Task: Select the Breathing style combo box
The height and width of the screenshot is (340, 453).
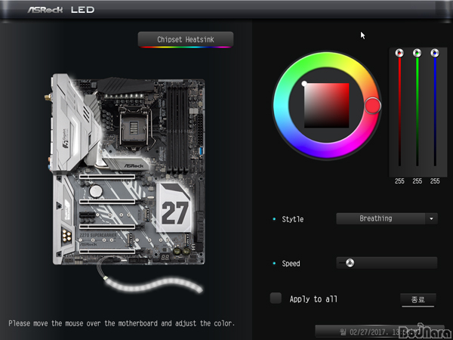Action: 387,218
